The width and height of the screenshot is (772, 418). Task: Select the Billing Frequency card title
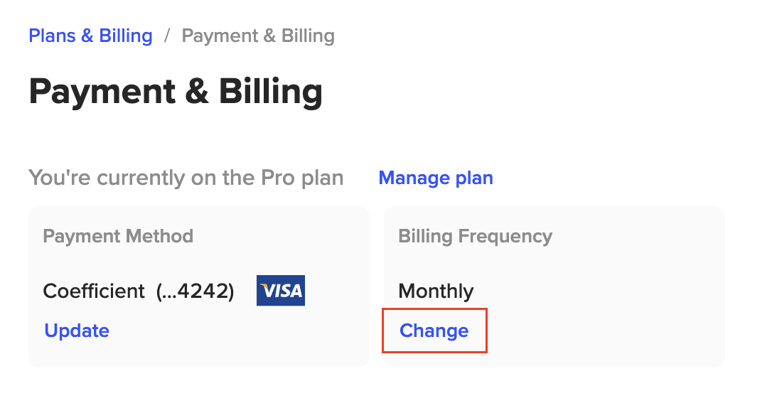point(475,236)
